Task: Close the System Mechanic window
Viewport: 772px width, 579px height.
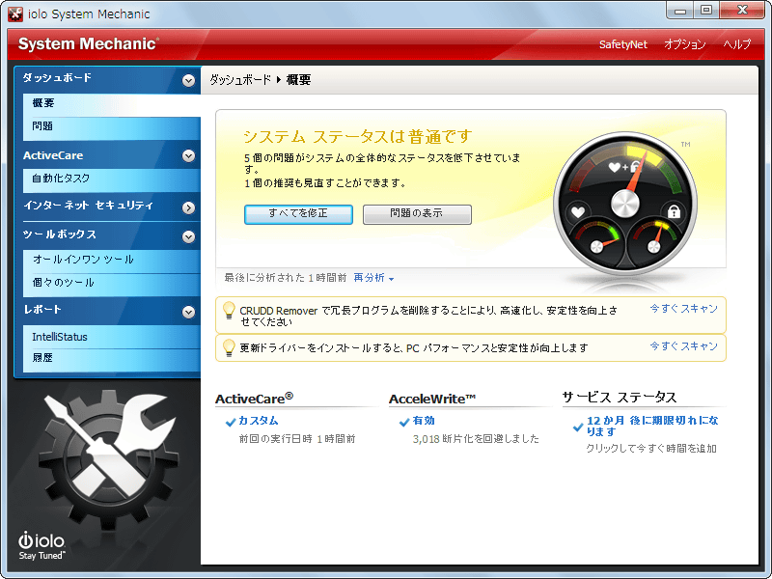Action: pyautogui.click(x=742, y=11)
